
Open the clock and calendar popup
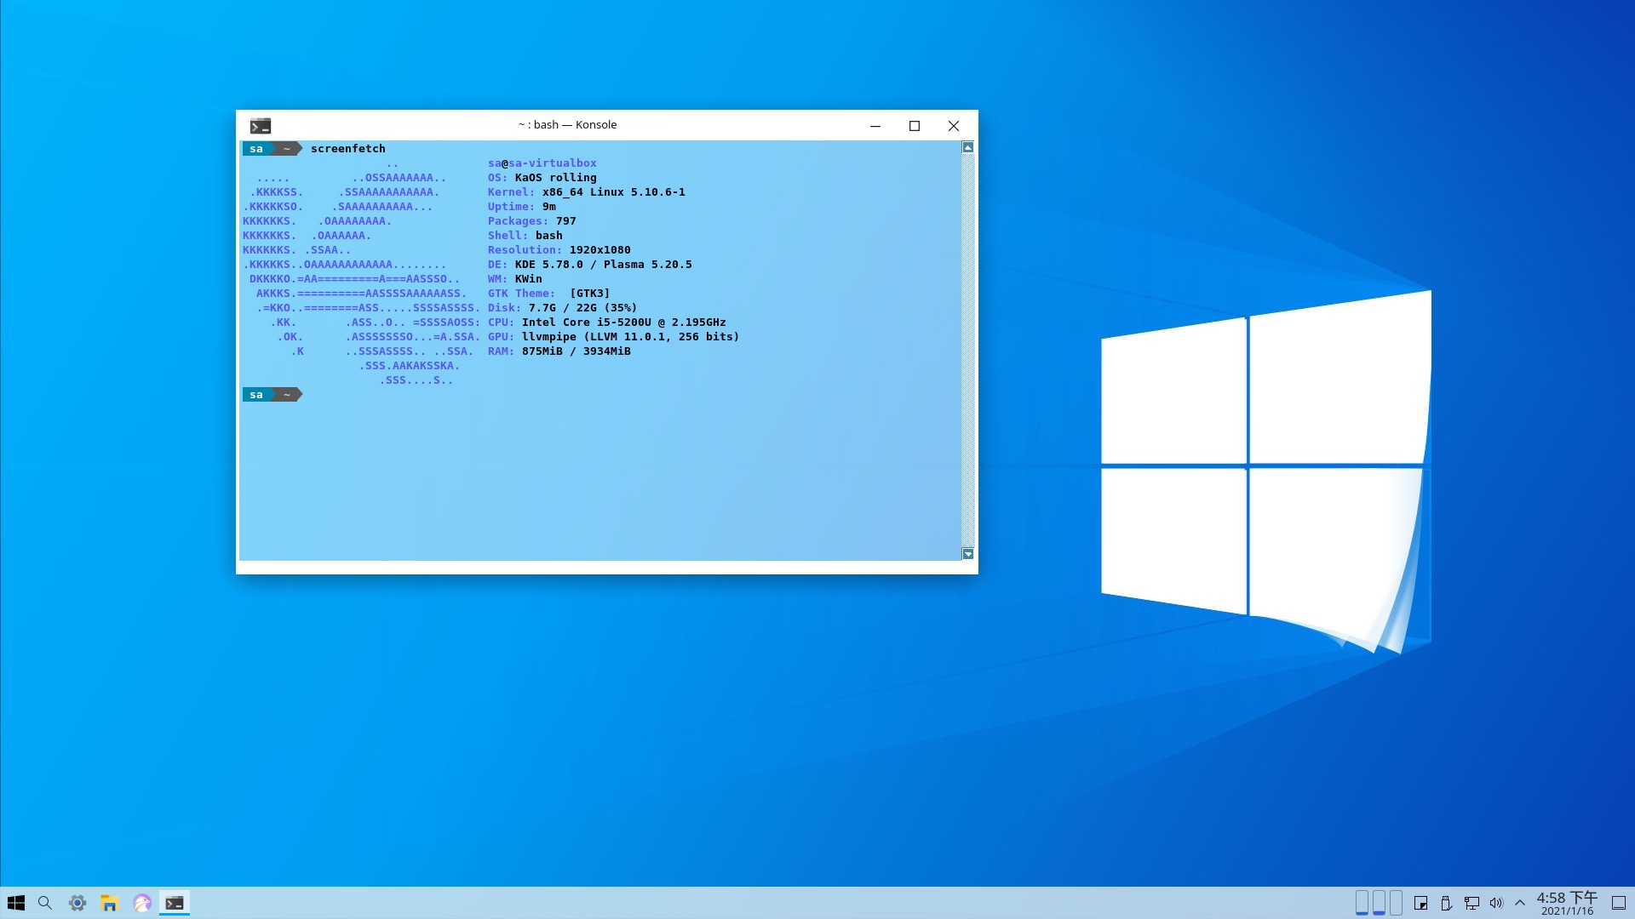1567,903
